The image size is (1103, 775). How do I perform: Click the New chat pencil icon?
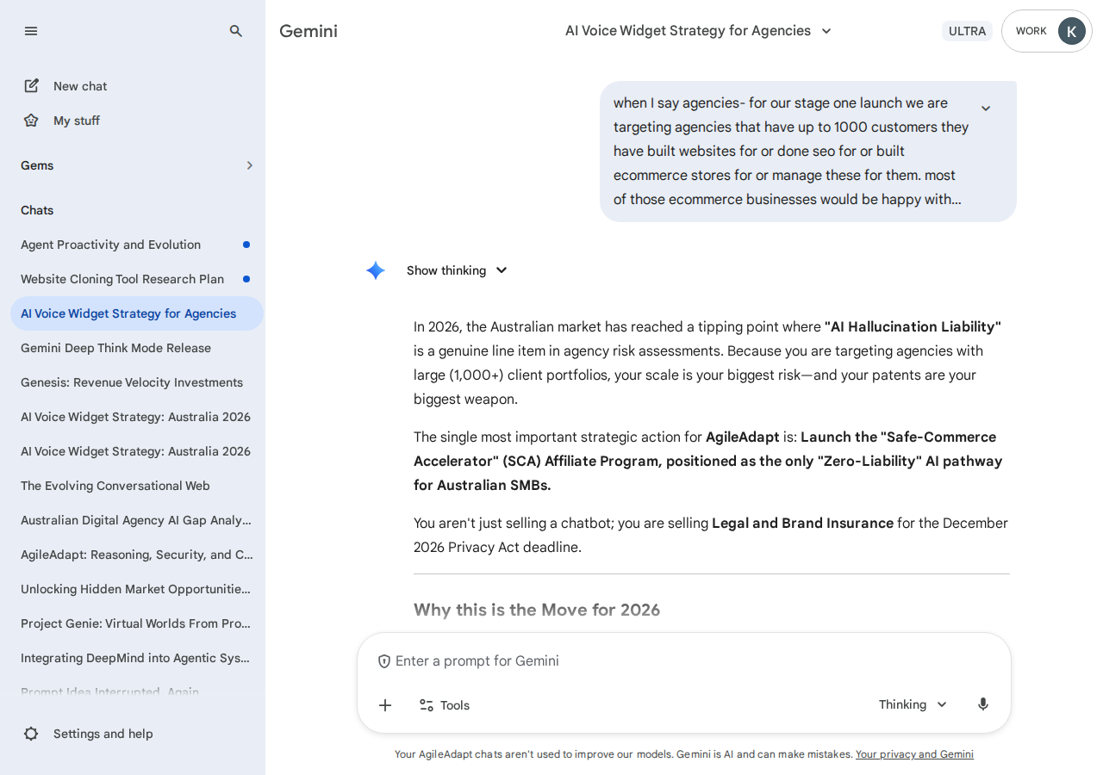[x=32, y=86]
